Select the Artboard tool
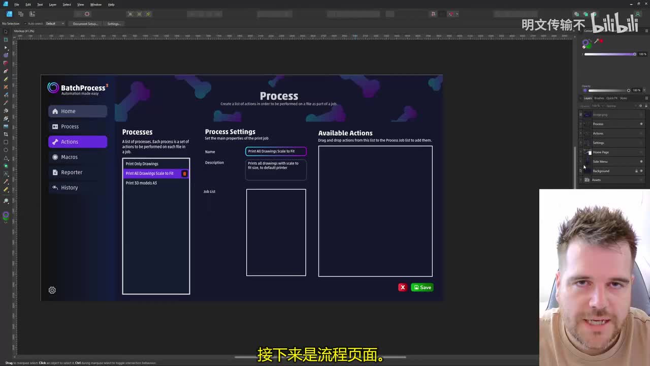Viewport: 650px width, 366px height. tap(6, 39)
